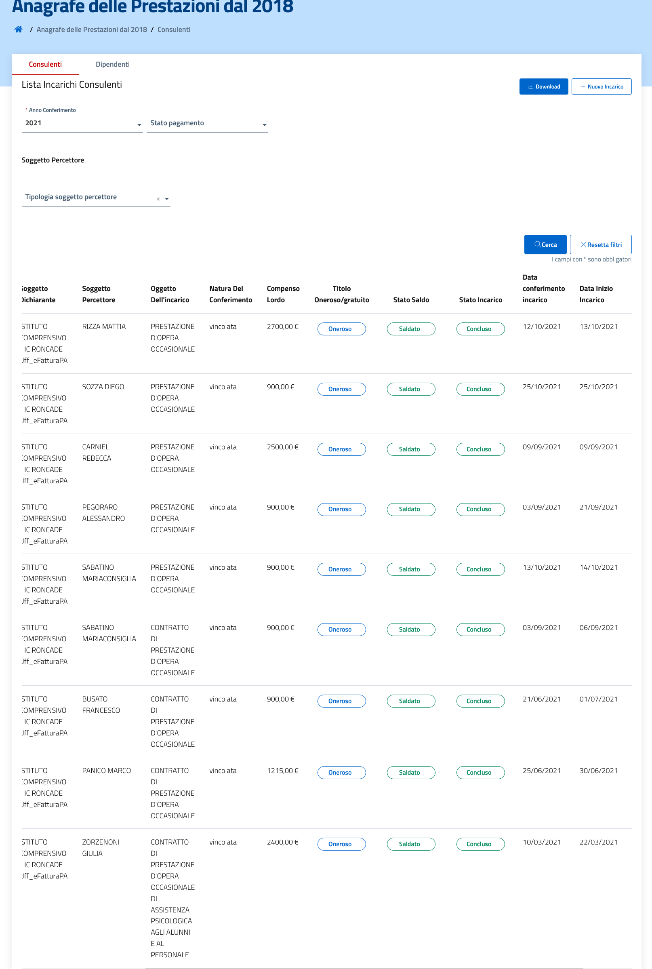
Task: Click the Download button
Action: (x=543, y=86)
